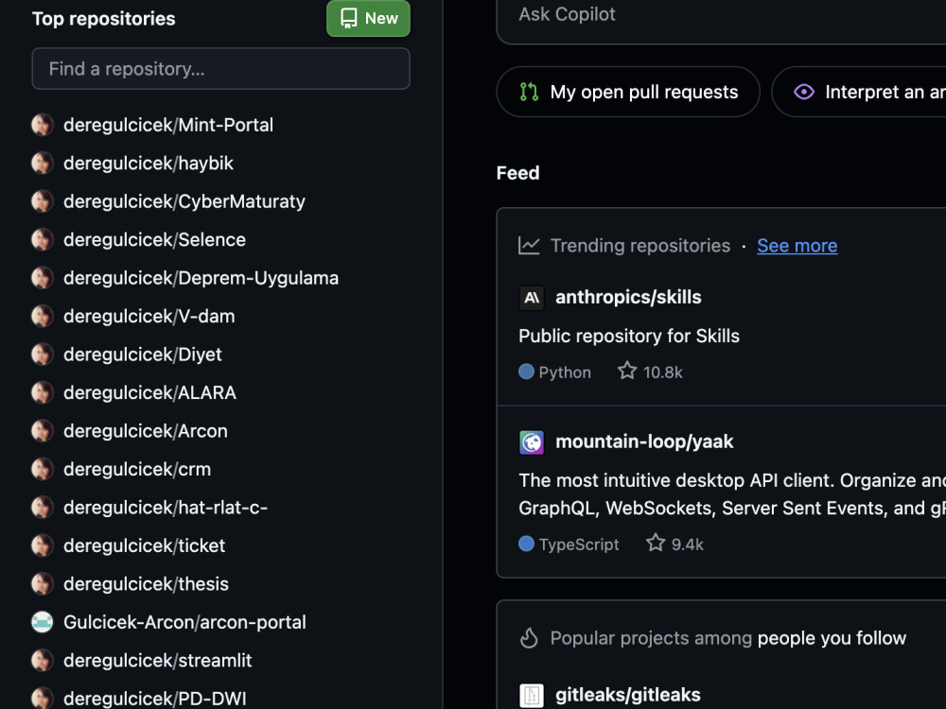This screenshot has height=709, width=946.
Task: Open deregulcicek/V-dam repository
Action: [149, 316]
